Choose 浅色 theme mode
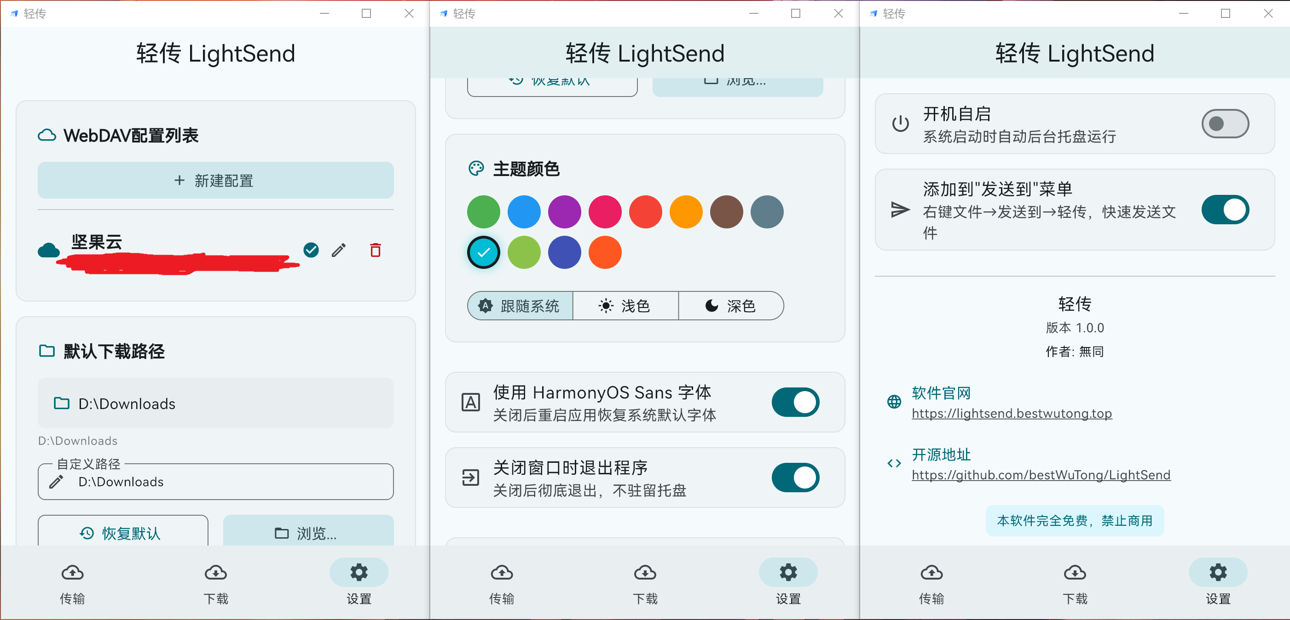 point(625,306)
